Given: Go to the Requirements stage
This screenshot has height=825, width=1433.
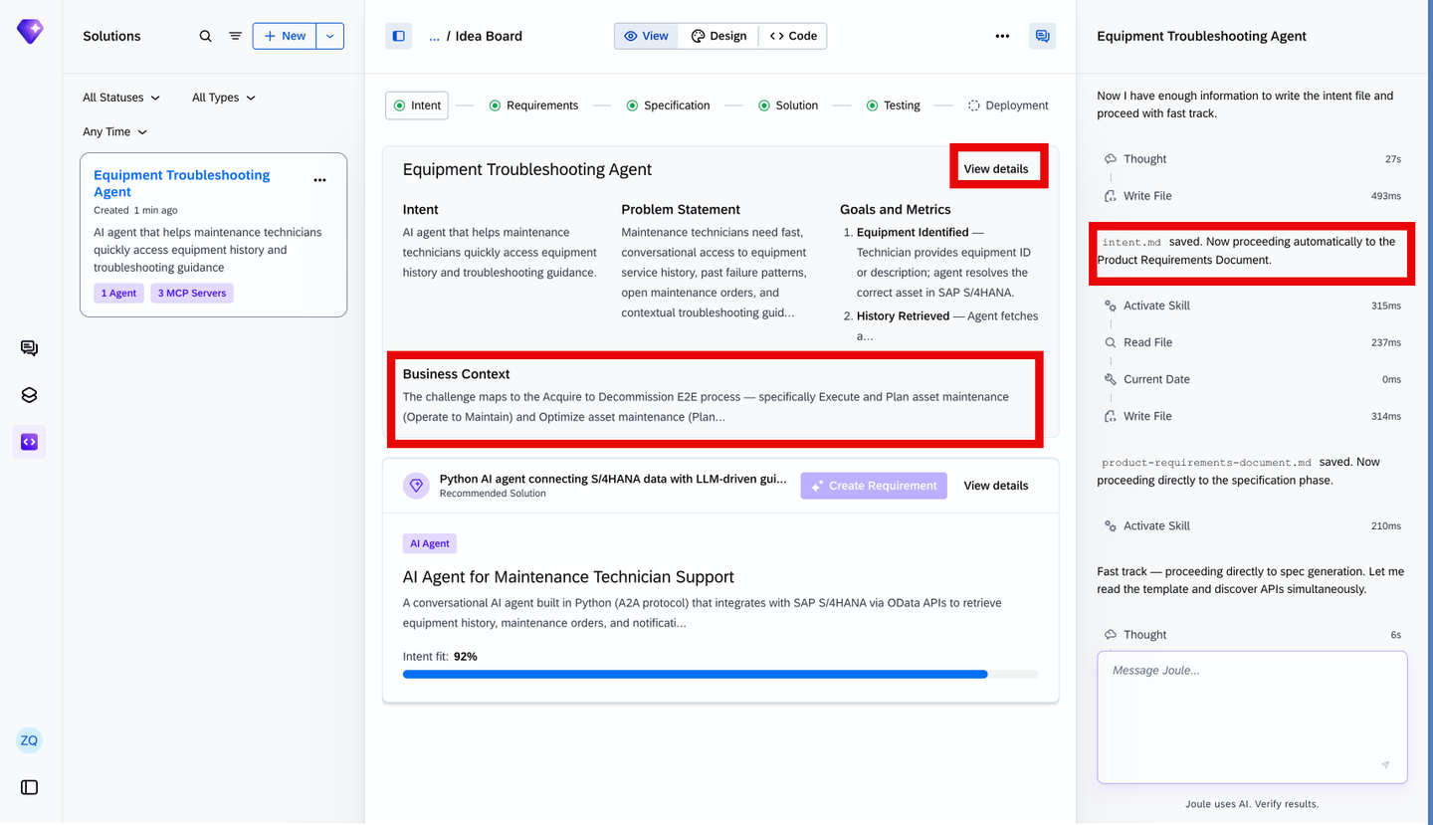Looking at the screenshot, I should [533, 105].
